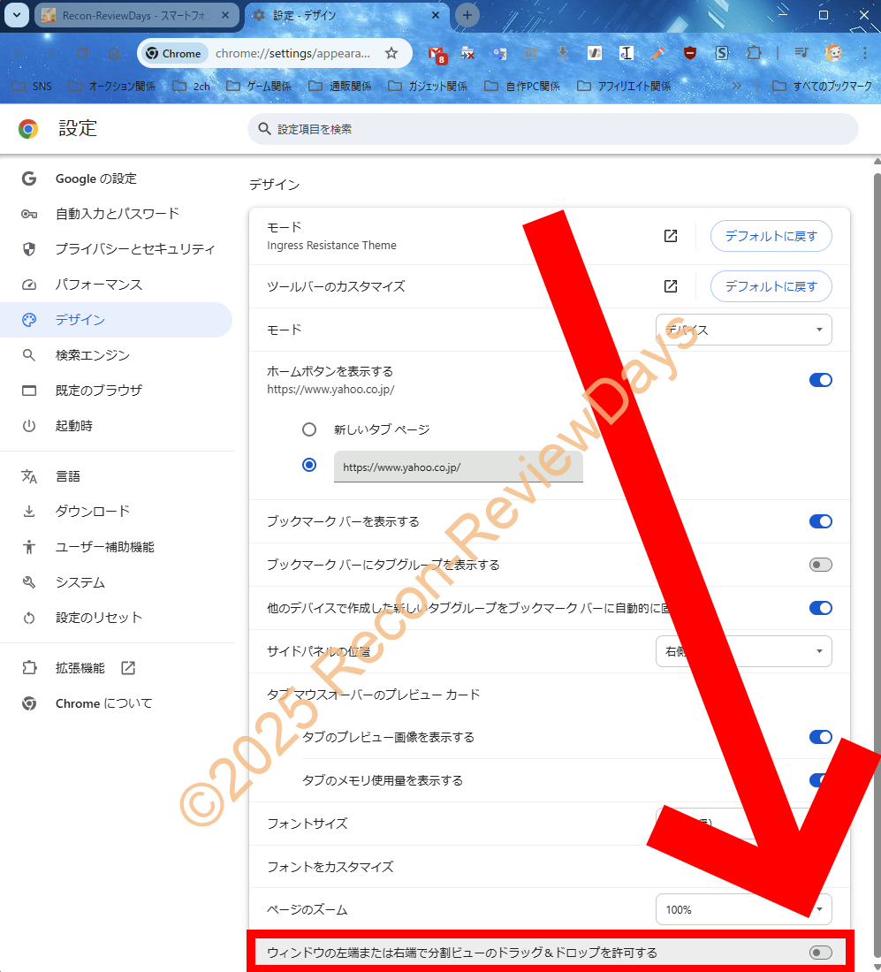Open プライバシーとセキュリティ in the sidebar
Viewport: 881px width, 972px height.
134,249
